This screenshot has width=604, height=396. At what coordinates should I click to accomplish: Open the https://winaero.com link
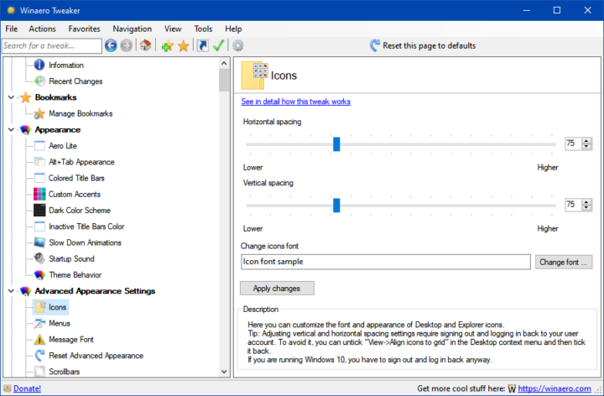point(555,388)
